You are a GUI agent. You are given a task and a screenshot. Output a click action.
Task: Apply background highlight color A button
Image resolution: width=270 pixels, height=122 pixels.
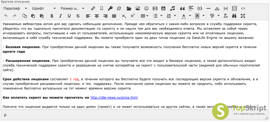[197, 16]
